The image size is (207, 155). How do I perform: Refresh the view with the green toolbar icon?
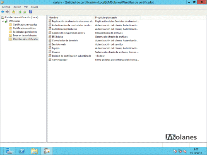(20, 12)
